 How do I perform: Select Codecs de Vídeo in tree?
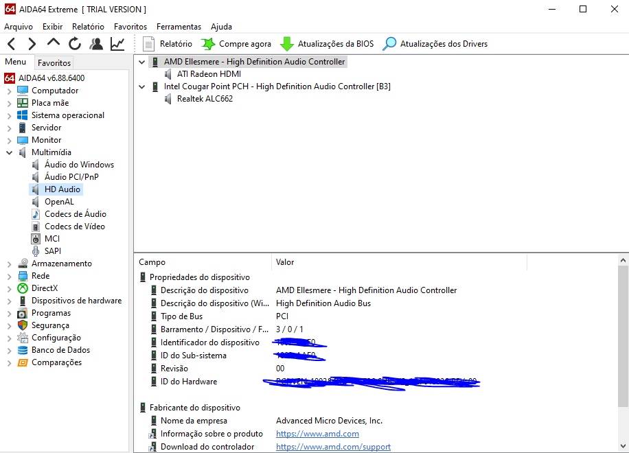[75, 226]
